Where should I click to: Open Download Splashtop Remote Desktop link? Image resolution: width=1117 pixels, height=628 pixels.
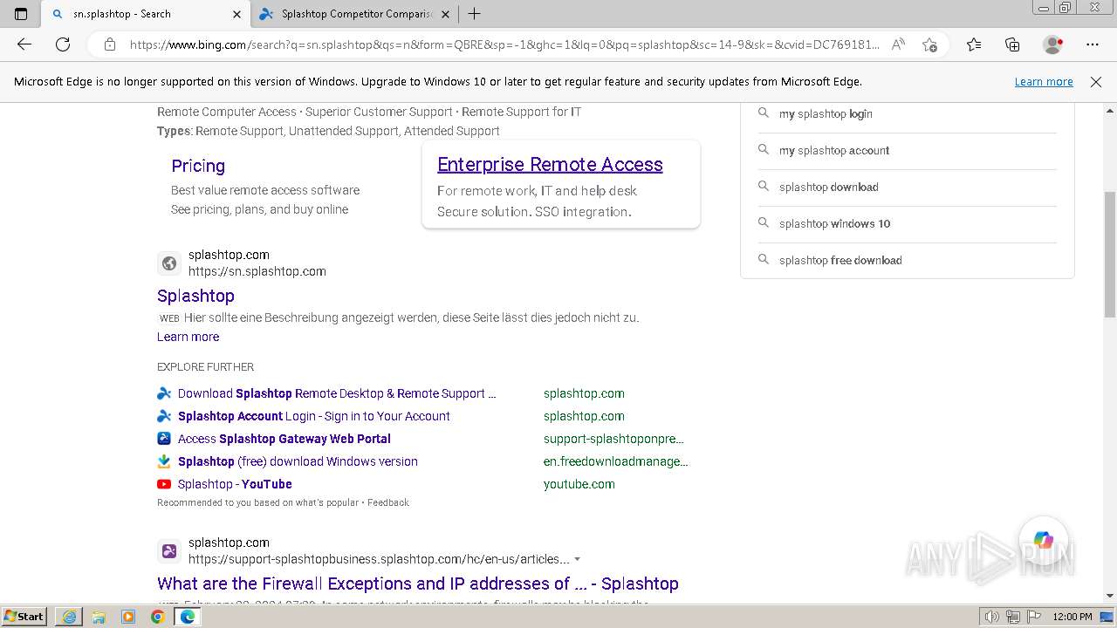tap(337, 393)
